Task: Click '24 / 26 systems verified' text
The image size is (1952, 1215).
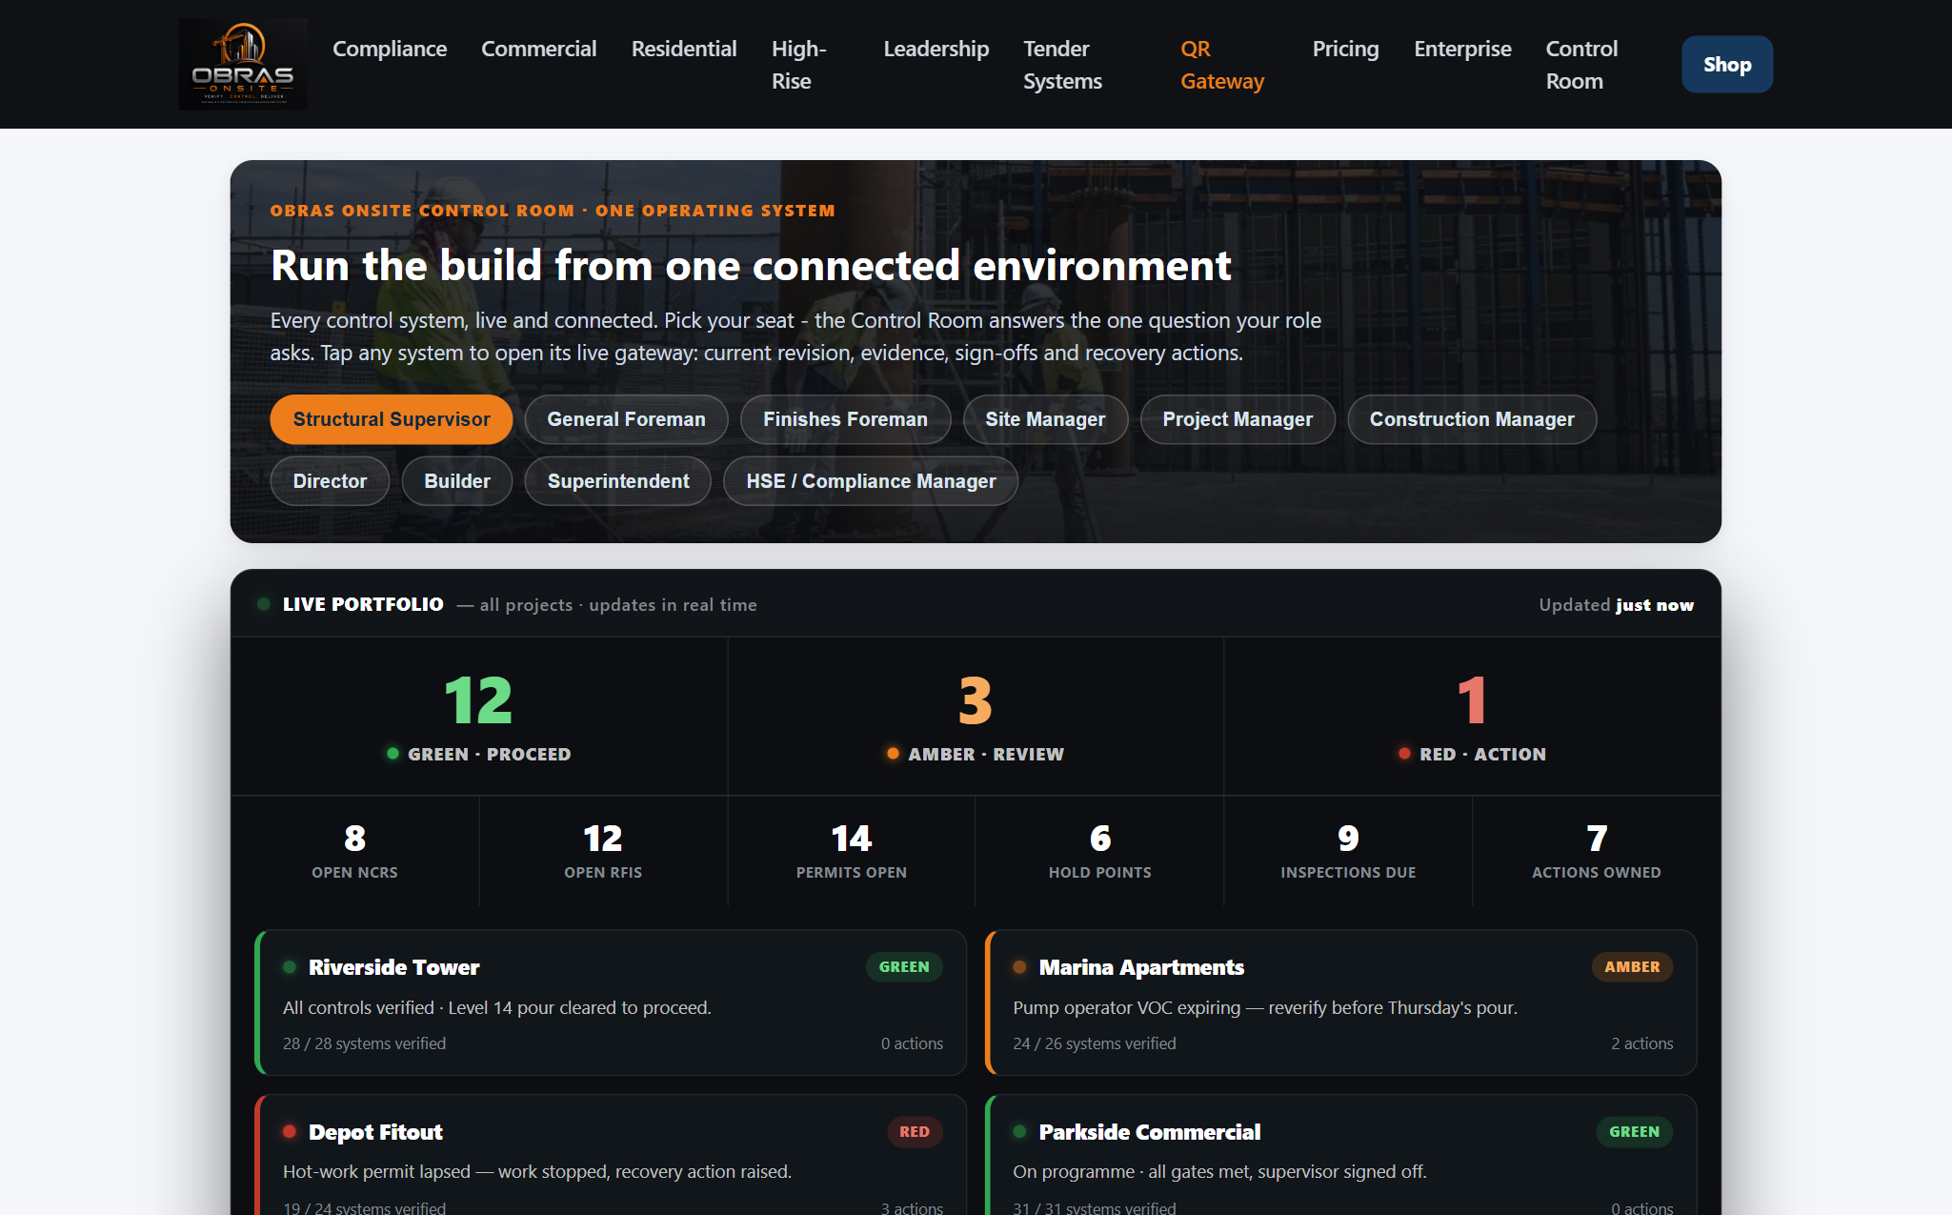Action: coord(1095,1043)
